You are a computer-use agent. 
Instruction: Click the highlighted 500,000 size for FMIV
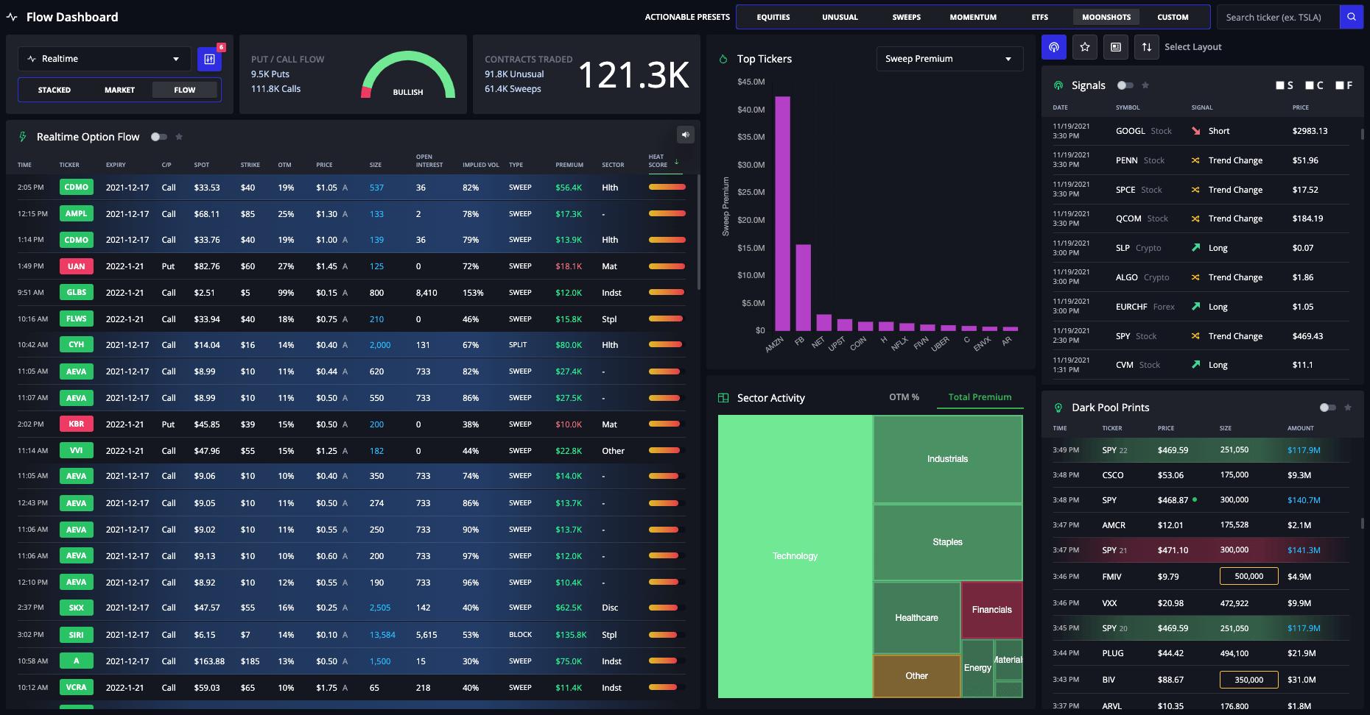click(1249, 576)
